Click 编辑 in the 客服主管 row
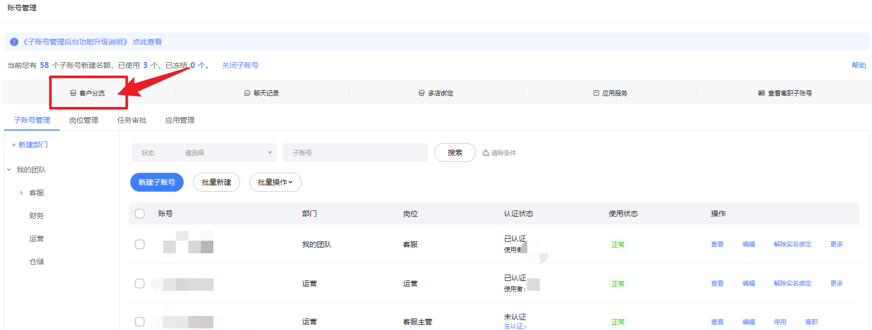 (x=749, y=322)
